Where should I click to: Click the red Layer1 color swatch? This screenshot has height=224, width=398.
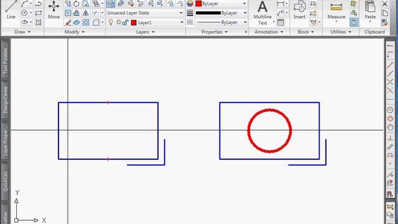pyautogui.click(x=134, y=22)
